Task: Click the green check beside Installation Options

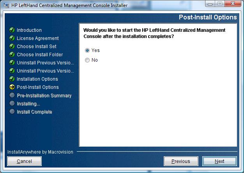Action: pos(12,79)
